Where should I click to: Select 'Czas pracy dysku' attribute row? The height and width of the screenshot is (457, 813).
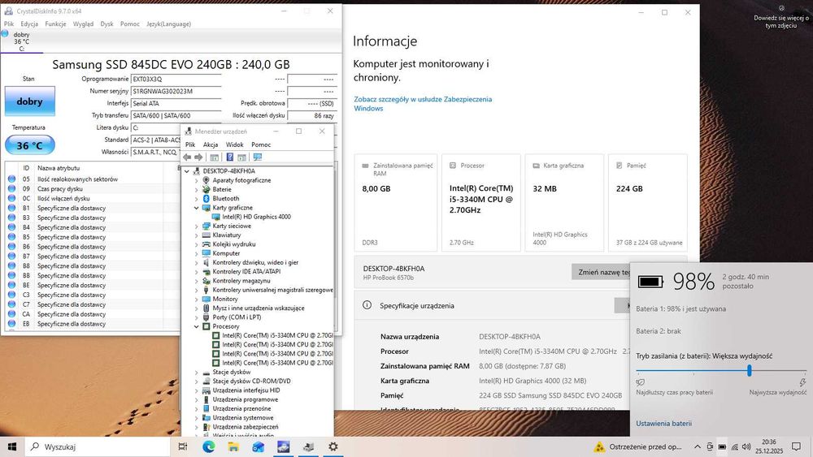pyautogui.click(x=91, y=189)
